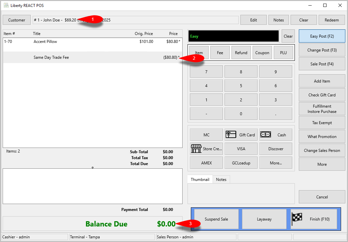Click the Redeem button
This screenshot has height=242, width=348.
332,20
